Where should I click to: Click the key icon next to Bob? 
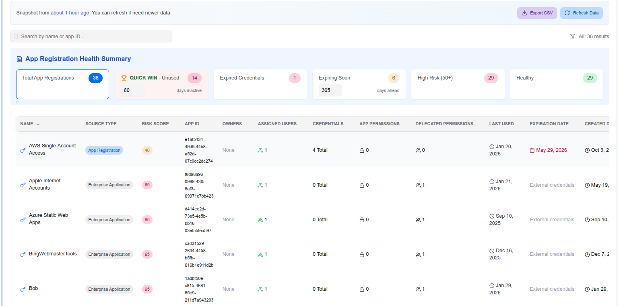coord(23,289)
